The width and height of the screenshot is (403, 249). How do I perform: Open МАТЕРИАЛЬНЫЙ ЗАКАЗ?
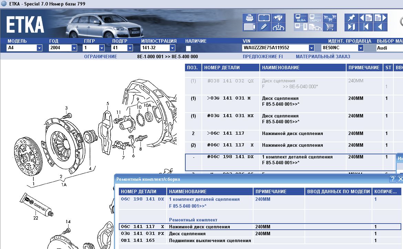tap(323, 56)
